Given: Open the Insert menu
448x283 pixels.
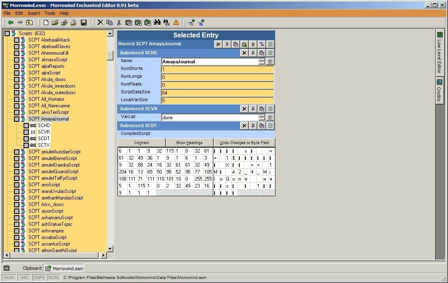Looking at the screenshot, I should [x=34, y=13].
